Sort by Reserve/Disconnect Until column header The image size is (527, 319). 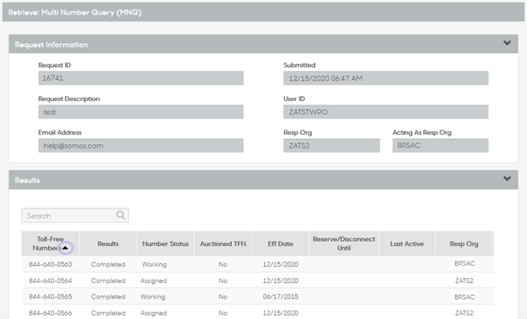[x=344, y=244]
